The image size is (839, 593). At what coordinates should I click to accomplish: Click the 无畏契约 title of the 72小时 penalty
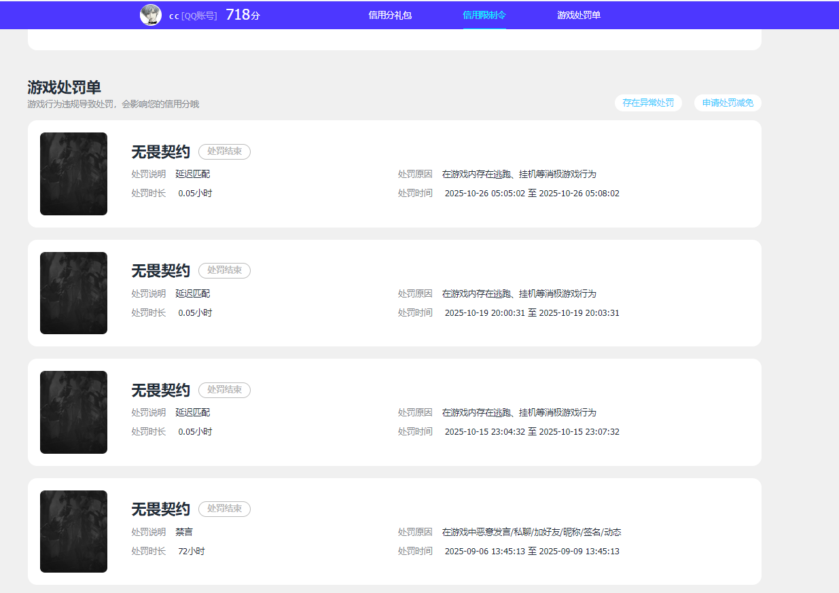pyautogui.click(x=160, y=509)
